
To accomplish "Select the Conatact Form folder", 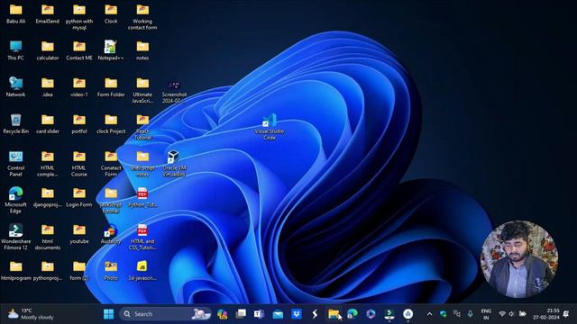I will point(110,164).
